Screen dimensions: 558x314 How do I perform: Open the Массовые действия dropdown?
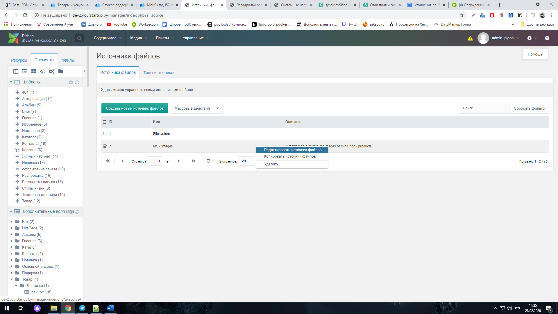coord(218,108)
